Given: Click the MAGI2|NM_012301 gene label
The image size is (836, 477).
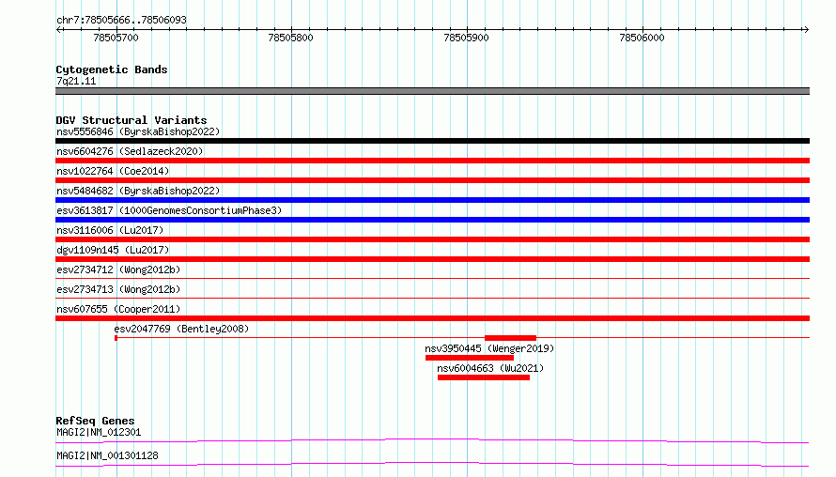Looking at the screenshot, I should 99,432.
